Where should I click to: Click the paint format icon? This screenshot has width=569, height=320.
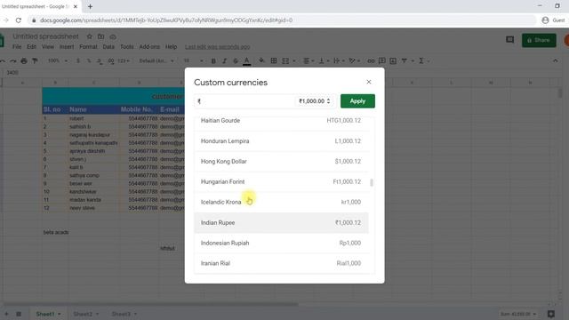click(x=35, y=61)
